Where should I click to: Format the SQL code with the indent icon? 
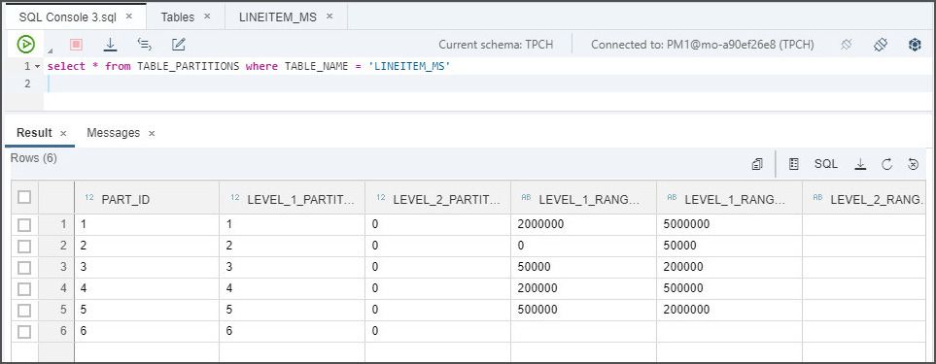pyautogui.click(x=144, y=44)
